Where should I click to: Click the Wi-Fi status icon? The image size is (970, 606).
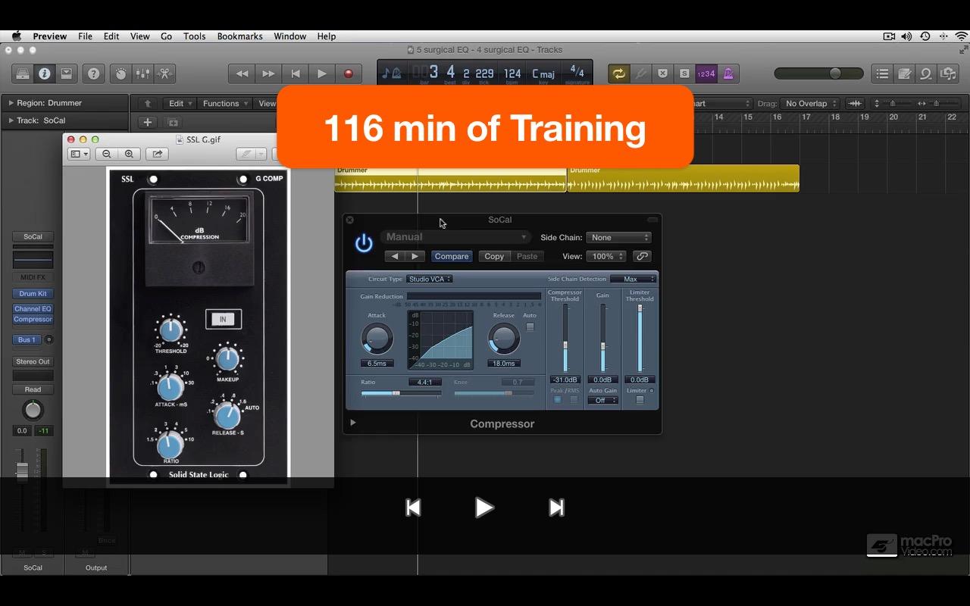961,36
